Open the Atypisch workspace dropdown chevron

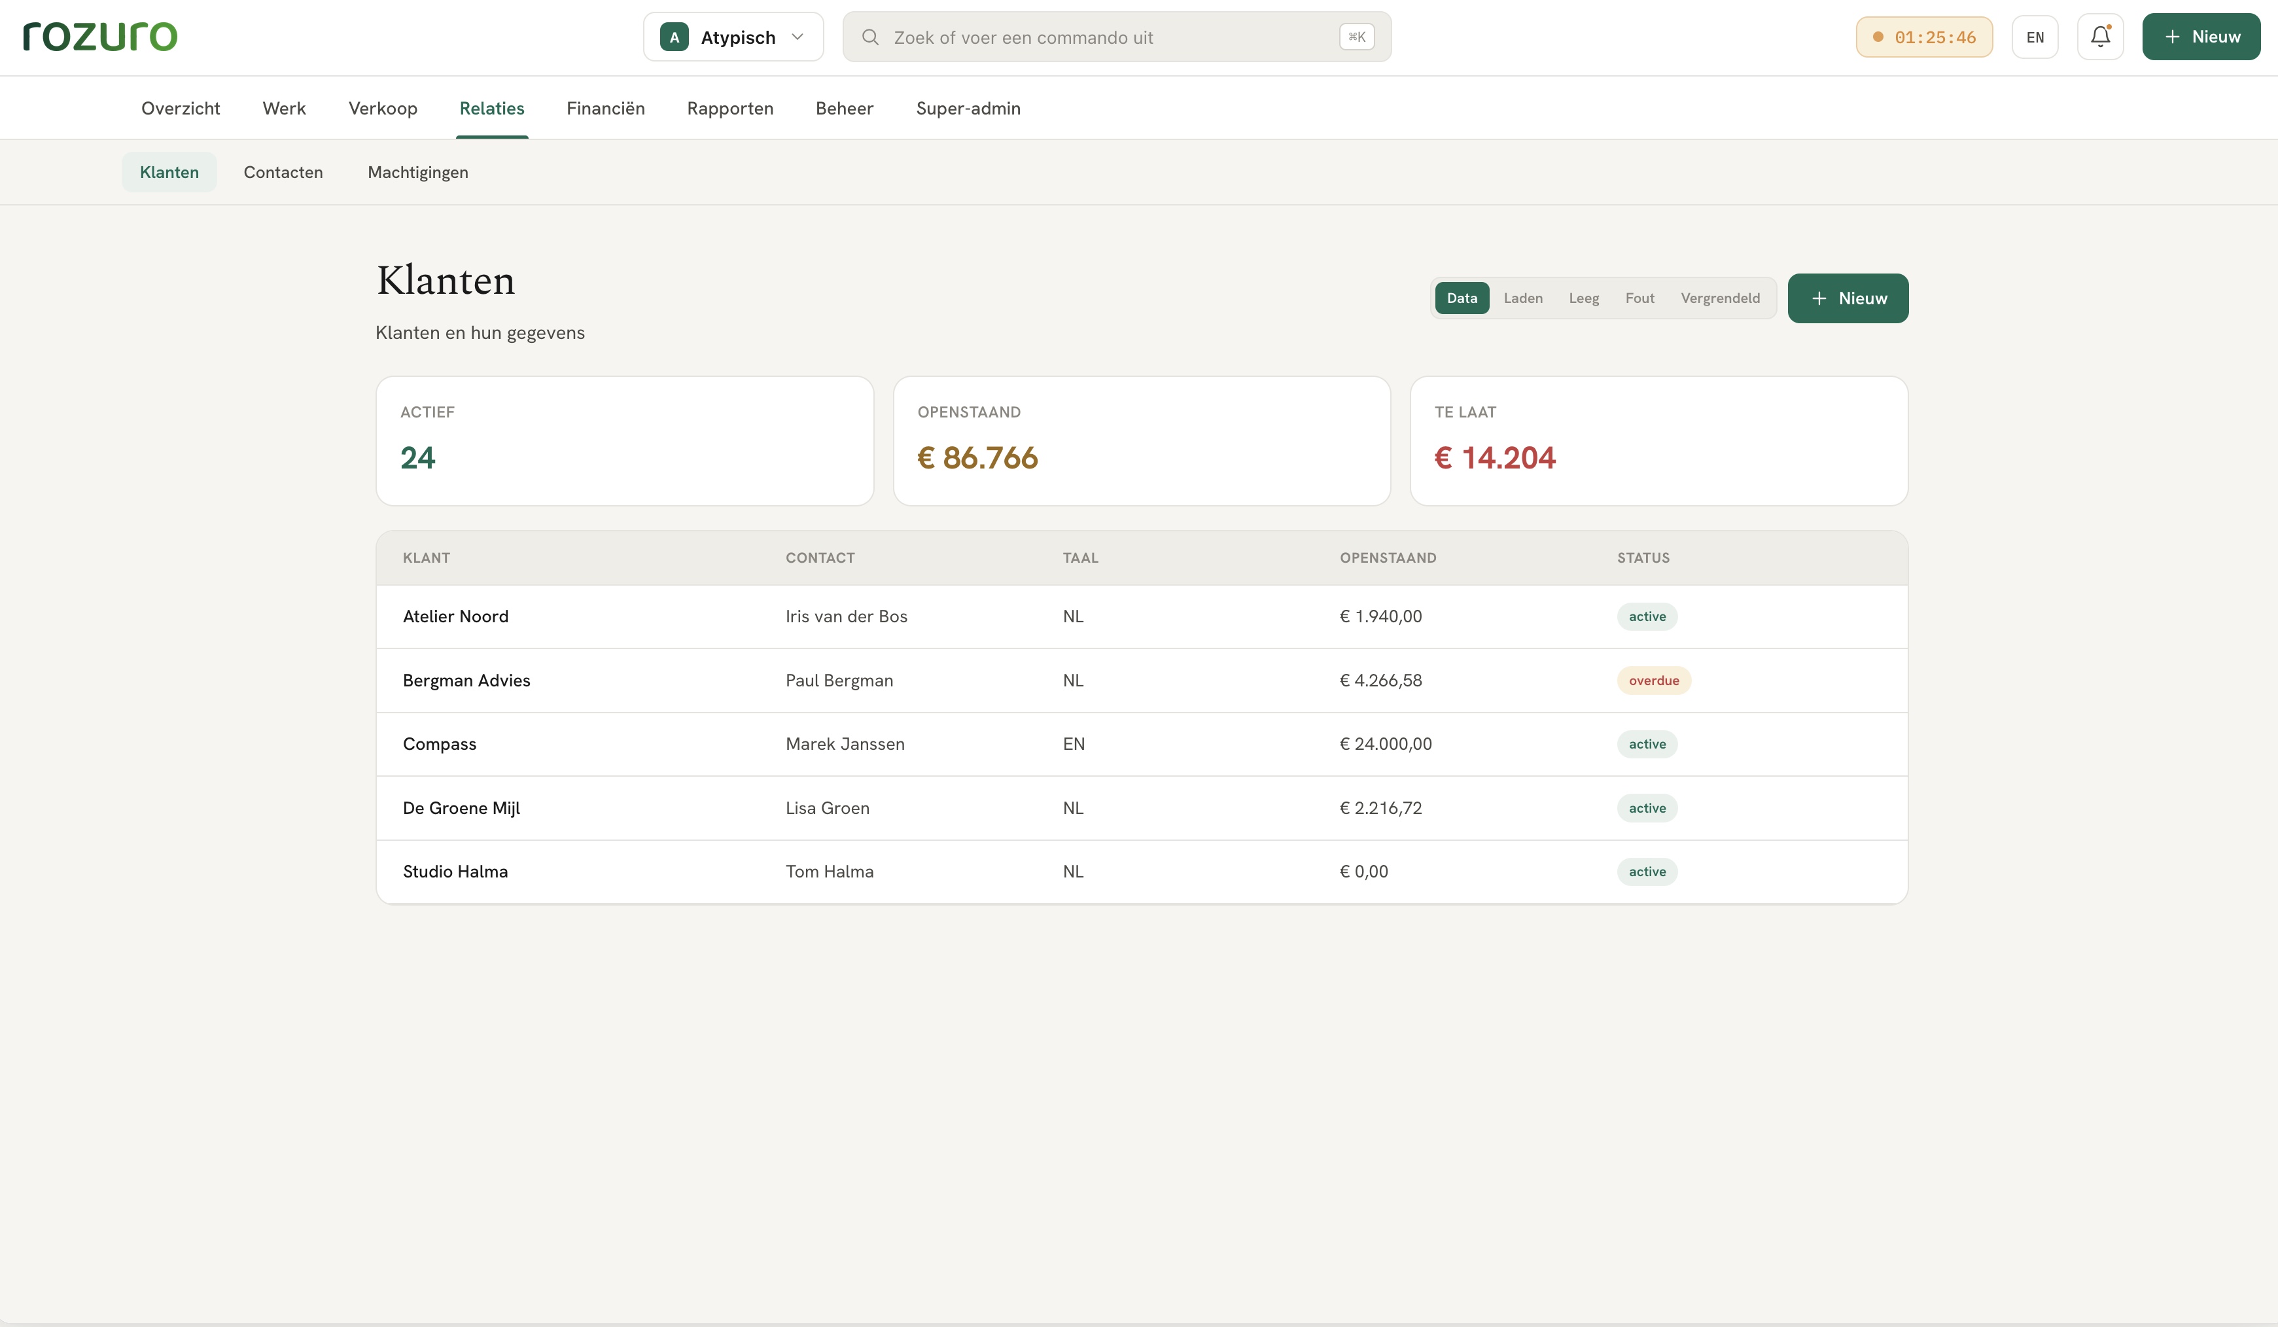(797, 37)
